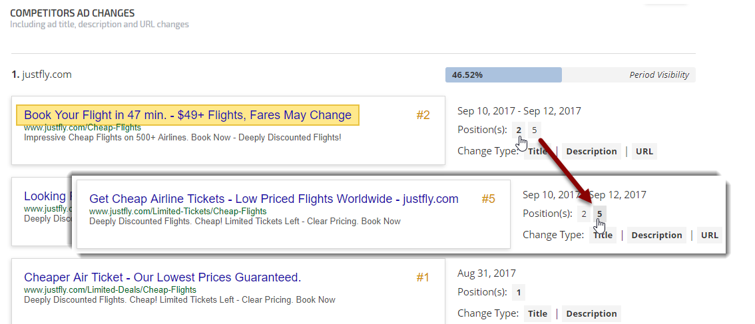Click Description change type for 'Book Your Flight' ad
Image resolution: width=755 pixels, height=324 pixels.
click(x=591, y=151)
